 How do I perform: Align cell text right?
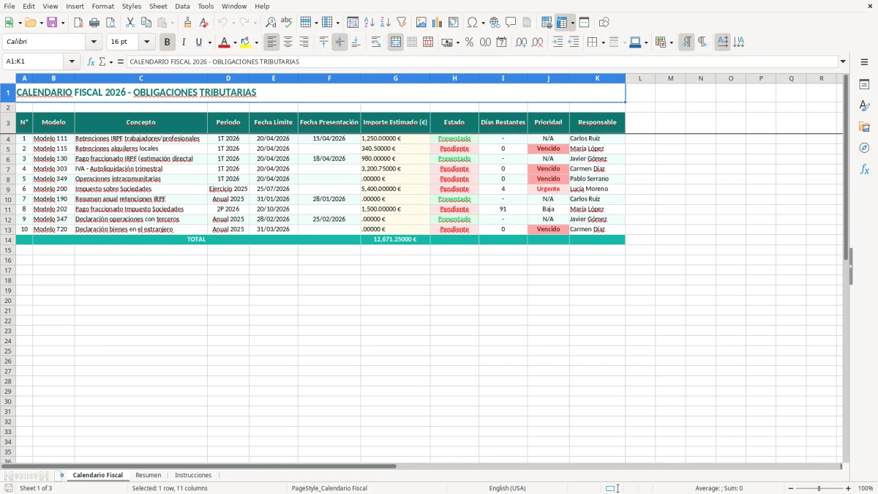tap(304, 42)
